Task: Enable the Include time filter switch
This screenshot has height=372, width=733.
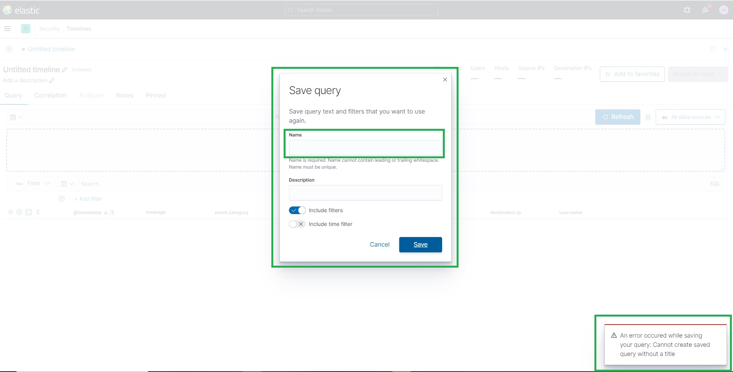Action: pyautogui.click(x=297, y=224)
